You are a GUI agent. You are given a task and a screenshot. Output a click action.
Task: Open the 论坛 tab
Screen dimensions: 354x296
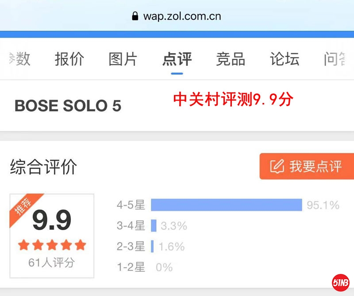[285, 59]
